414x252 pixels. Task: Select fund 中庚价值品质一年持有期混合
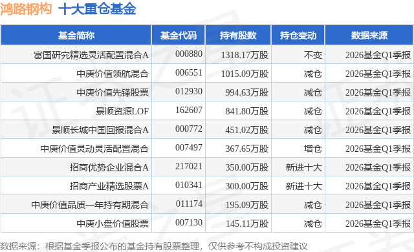point(90,205)
